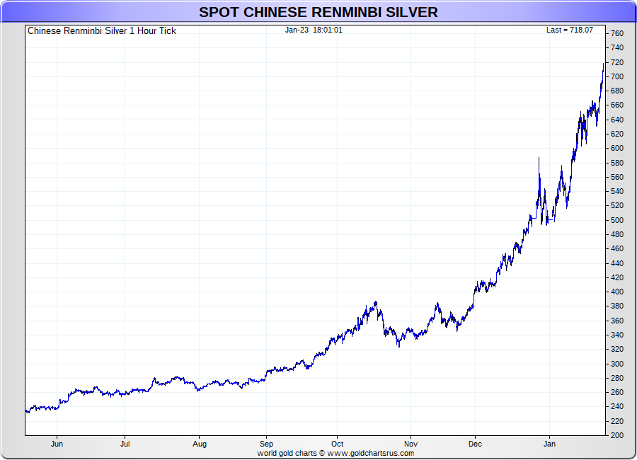Click the 500 value on the price axis

(x=616, y=220)
